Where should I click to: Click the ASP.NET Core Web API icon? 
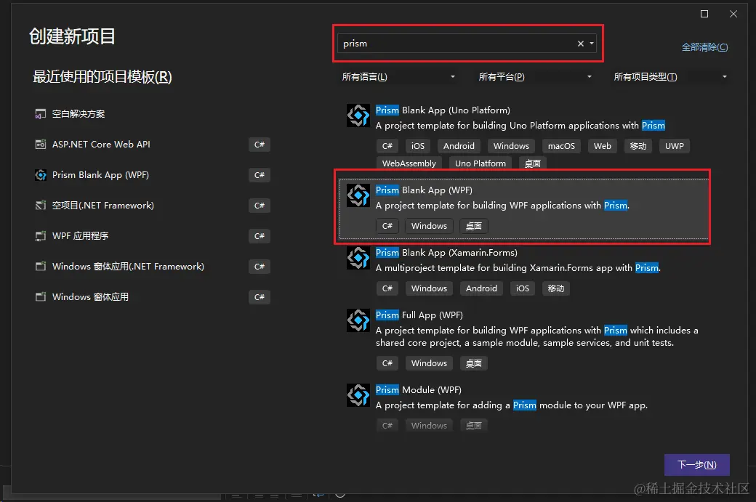(41, 145)
